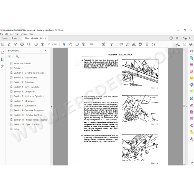
Task: Open Section 6 - Hydraulic Cylinders bookmark
Action: coord(29,96)
